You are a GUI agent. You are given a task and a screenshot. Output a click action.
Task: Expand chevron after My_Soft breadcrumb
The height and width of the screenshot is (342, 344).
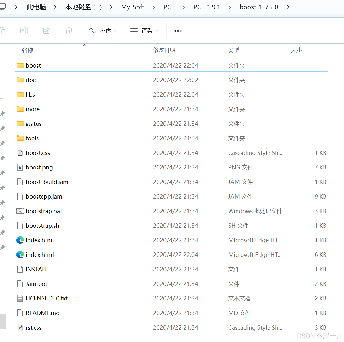tap(154, 7)
